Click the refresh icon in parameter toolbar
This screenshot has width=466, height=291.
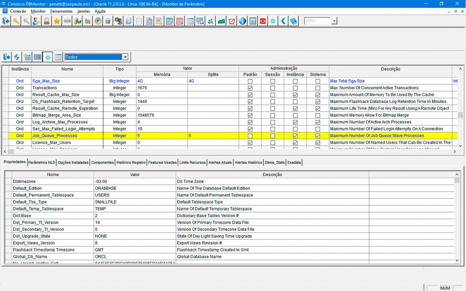17,57
